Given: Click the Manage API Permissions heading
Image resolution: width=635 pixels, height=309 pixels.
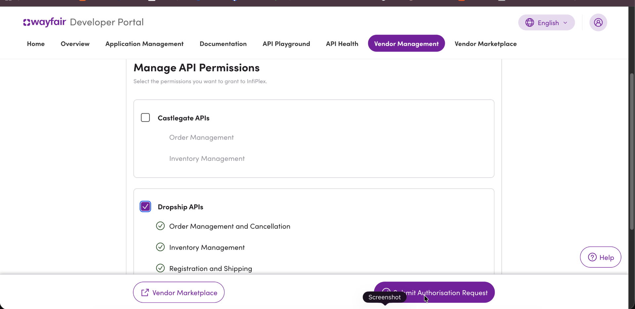Looking at the screenshot, I should pyautogui.click(x=196, y=68).
